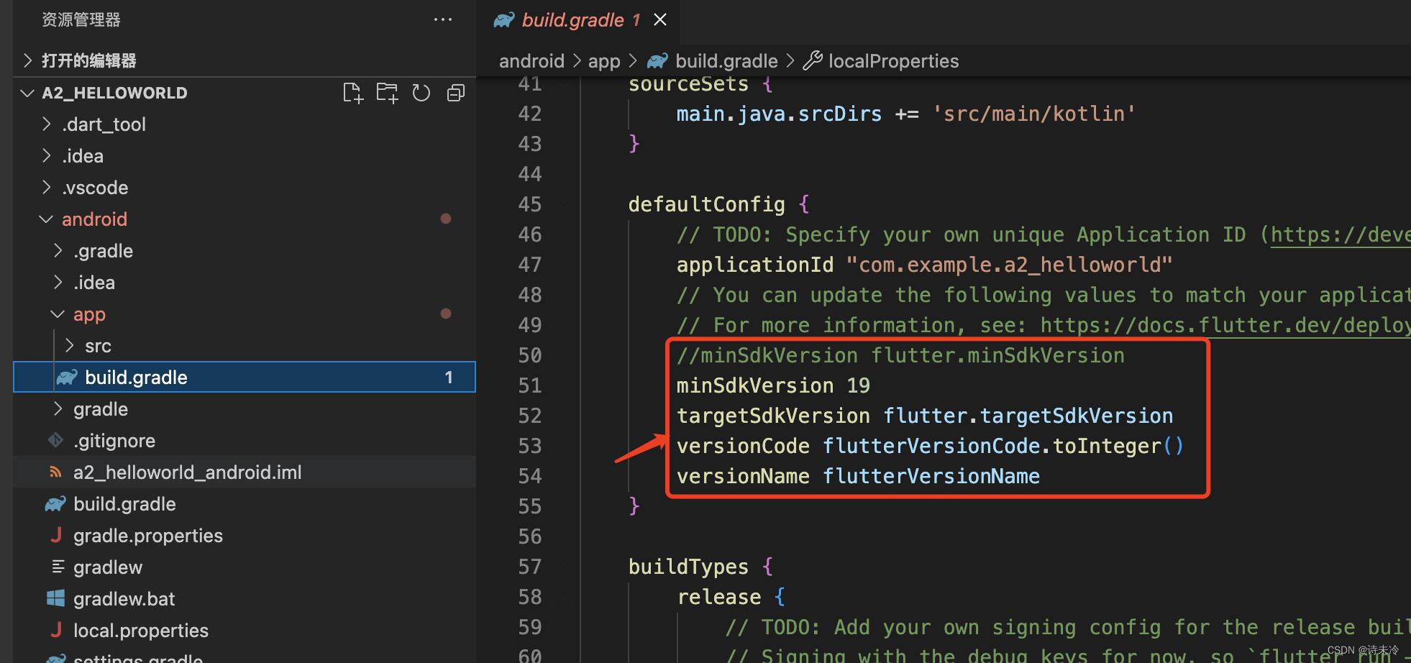The height and width of the screenshot is (663, 1411).
Task: Open the gradlew file
Action: click(x=245, y=567)
